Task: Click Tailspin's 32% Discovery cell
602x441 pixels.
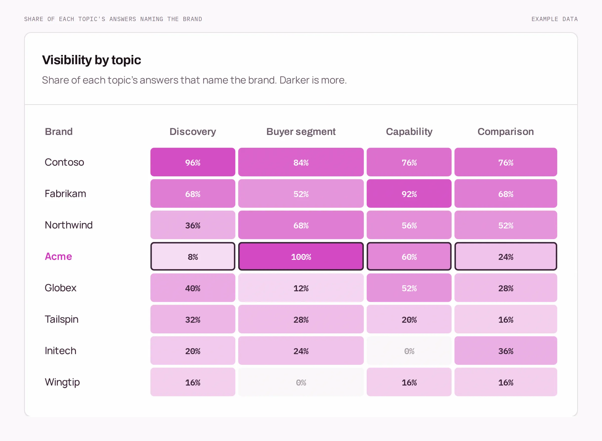Action: coord(193,319)
